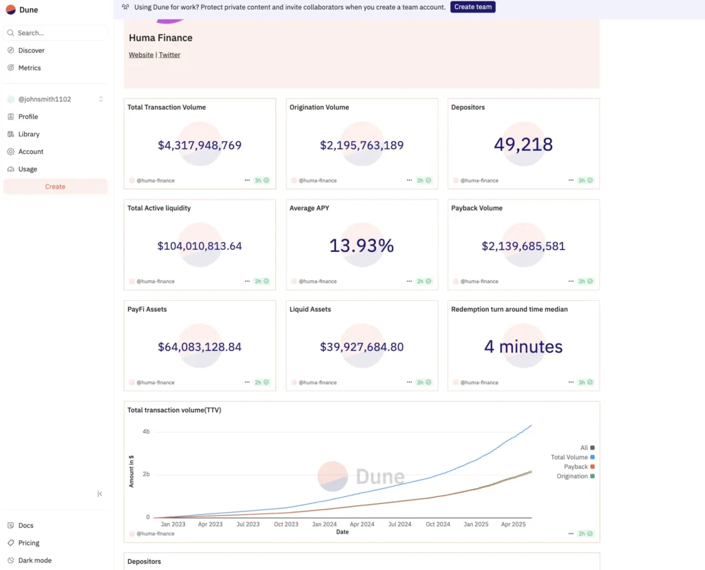The width and height of the screenshot is (705, 570).
Task: Click the 13.93% Average APY value
Action: pos(361,246)
